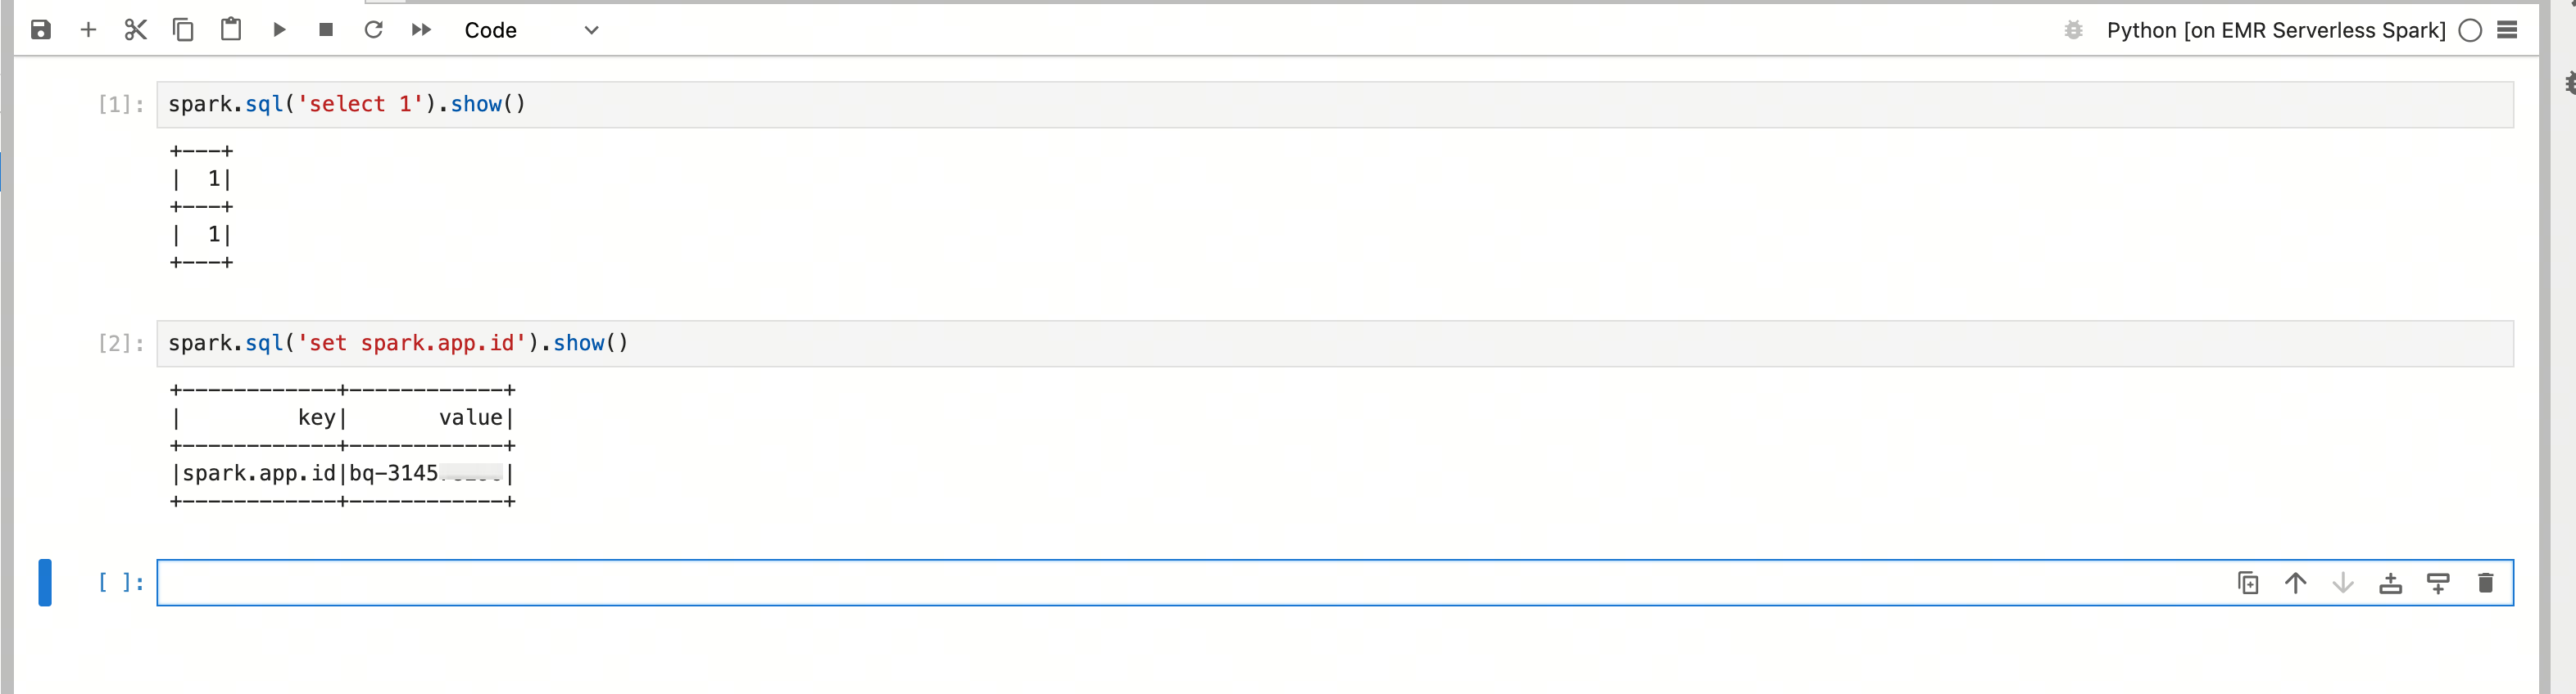The height and width of the screenshot is (694, 2576).
Task: Click into the empty code cell input
Action: [x=1100, y=584]
